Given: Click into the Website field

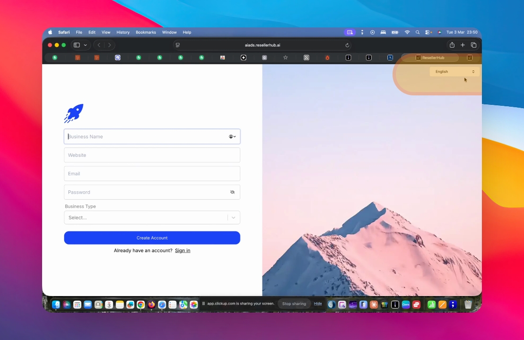Looking at the screenshot, I should point(152,155).
